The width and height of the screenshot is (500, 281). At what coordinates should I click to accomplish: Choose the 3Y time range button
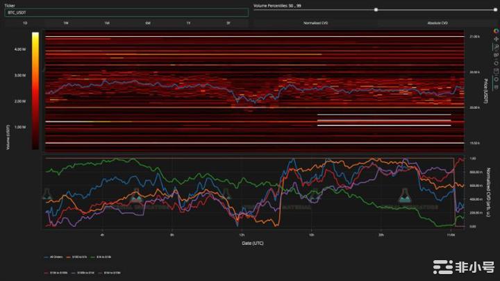click(228, 23)
